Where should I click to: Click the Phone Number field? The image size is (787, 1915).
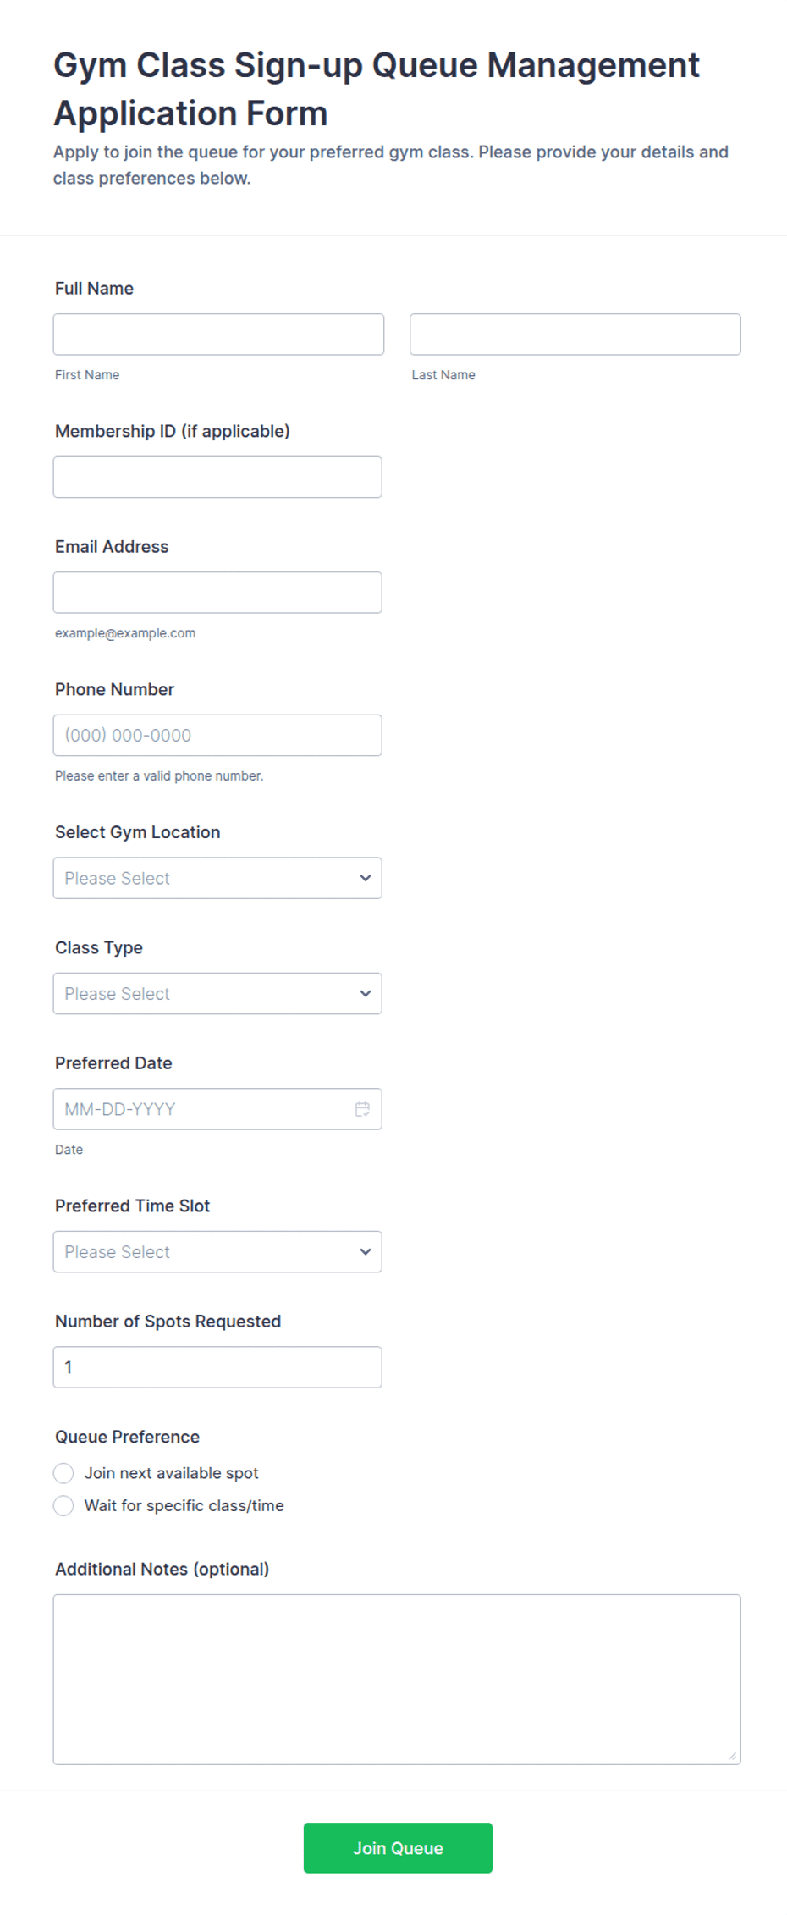pyautogui.click(x=217, y=736)
